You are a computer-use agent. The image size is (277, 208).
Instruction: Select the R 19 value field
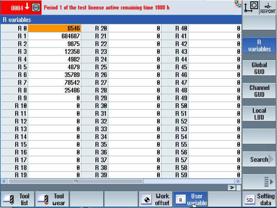54,175
